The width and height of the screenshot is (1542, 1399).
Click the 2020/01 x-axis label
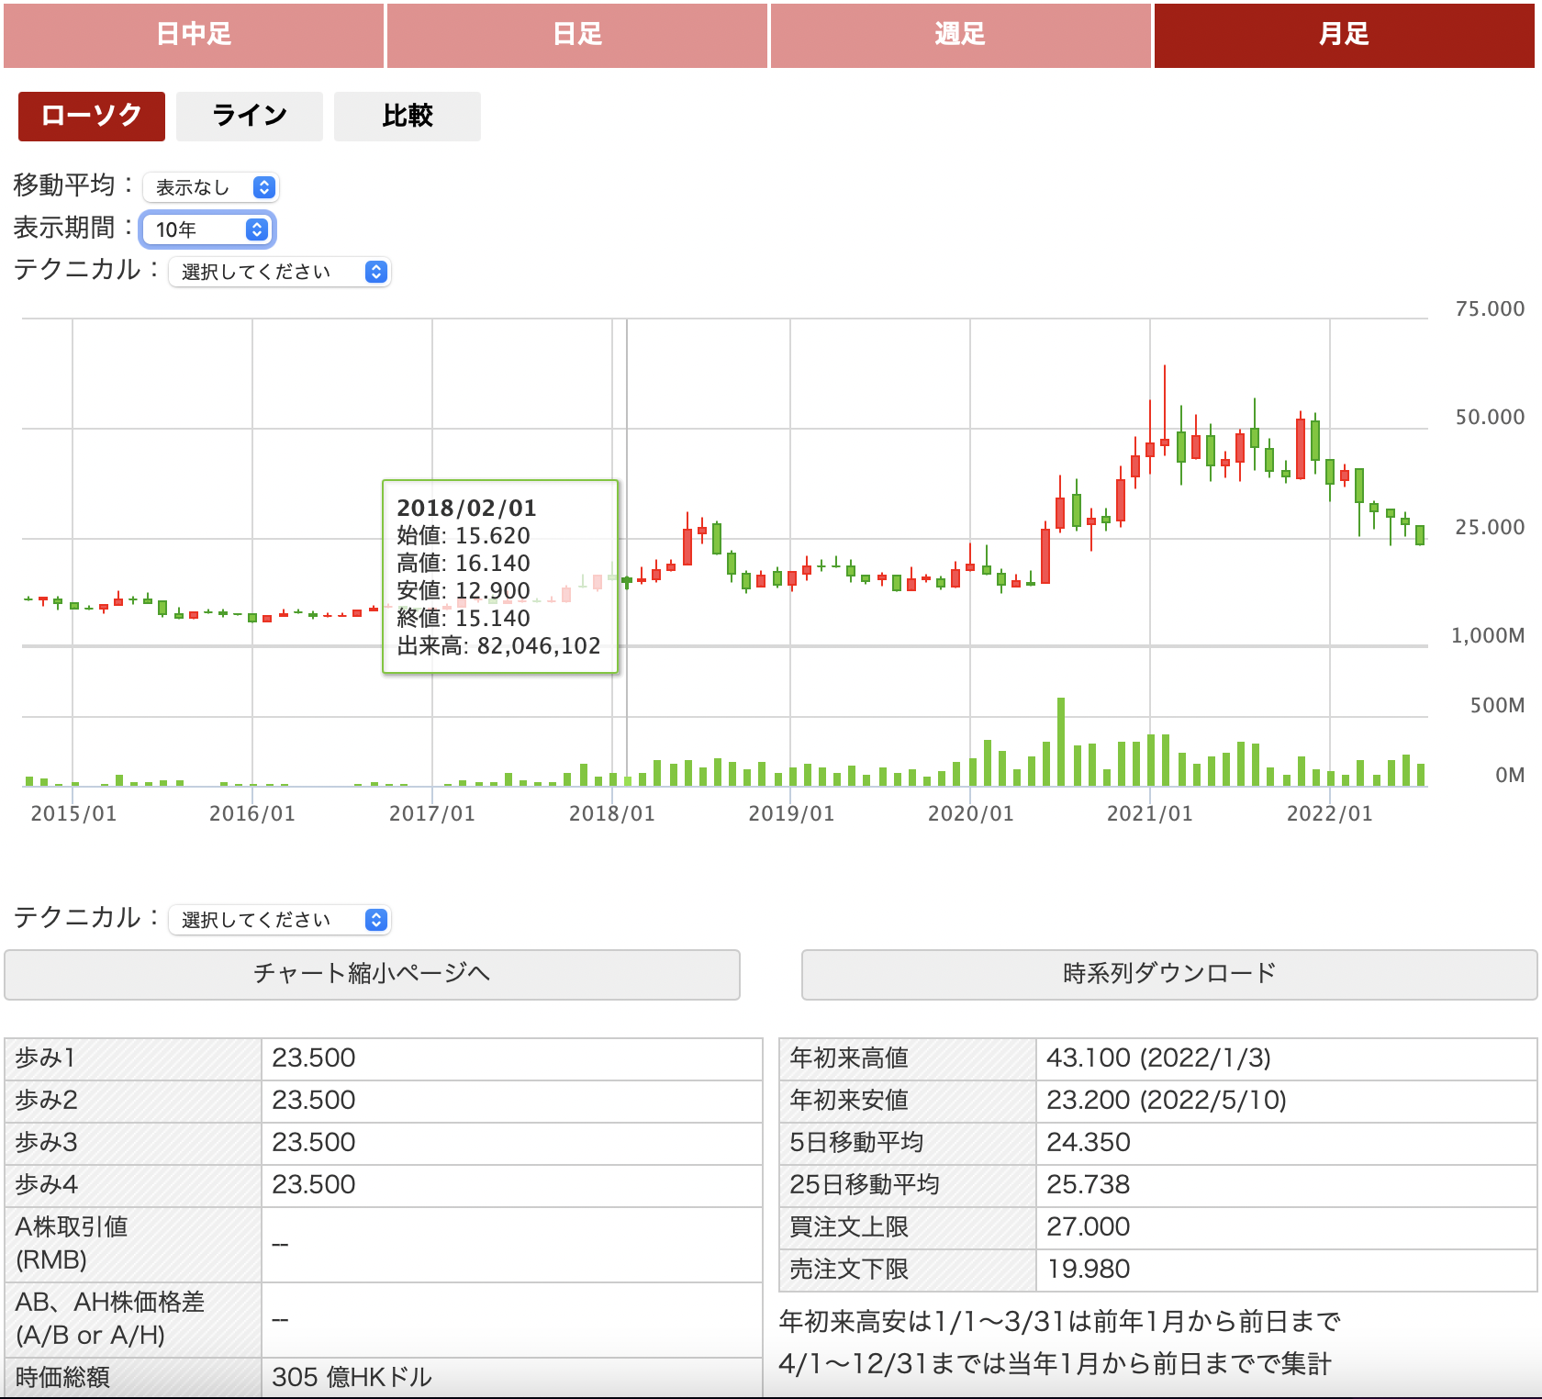[x=970, y=813]
